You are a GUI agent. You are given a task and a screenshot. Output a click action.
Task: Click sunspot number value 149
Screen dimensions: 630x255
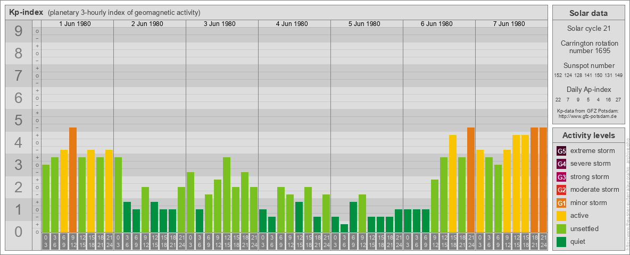[619, 75]
